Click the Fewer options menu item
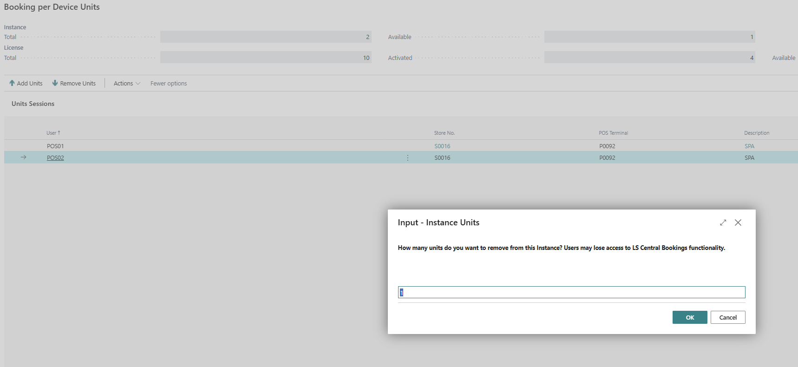This screenshot has width=798, height=367. (169, 84)
